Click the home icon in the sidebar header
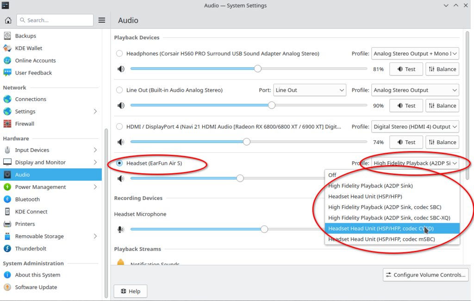Screen dimensions: 474x301 8,20
